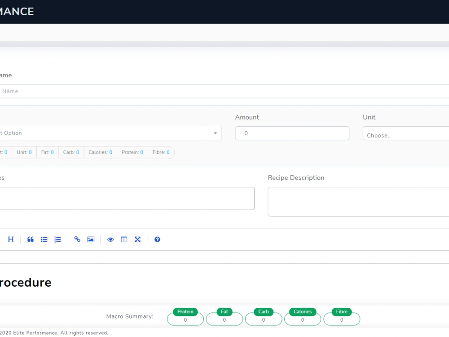Click the Procedure heading in the editor
This screenshot has height=337, width=449.
pyautogui.click(x=26, y=283)
